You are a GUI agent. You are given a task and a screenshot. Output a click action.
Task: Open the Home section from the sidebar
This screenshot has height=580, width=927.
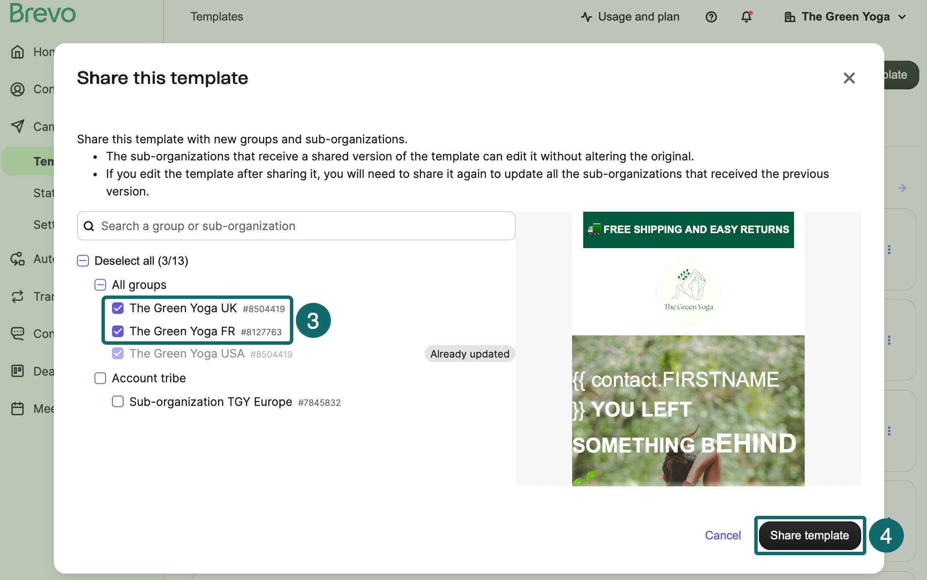18,52
